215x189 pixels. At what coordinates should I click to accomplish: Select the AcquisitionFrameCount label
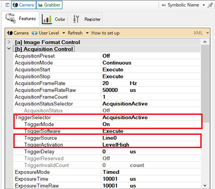(41, 97)
